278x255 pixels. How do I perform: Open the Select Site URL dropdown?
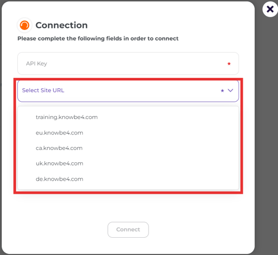(x=128, y=91)
